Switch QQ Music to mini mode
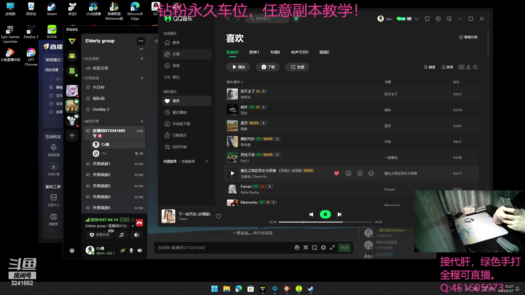 pyautogui.click(x=449, y=19)
